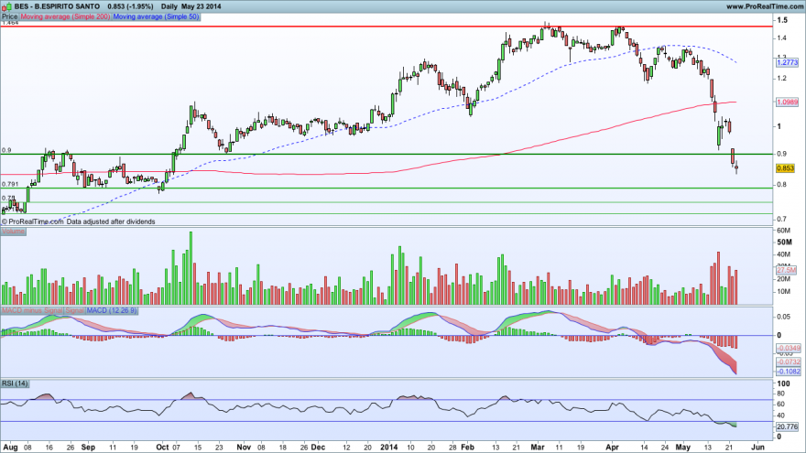
Task: Click the Aug marker on time axis
Action: [10, 447]
